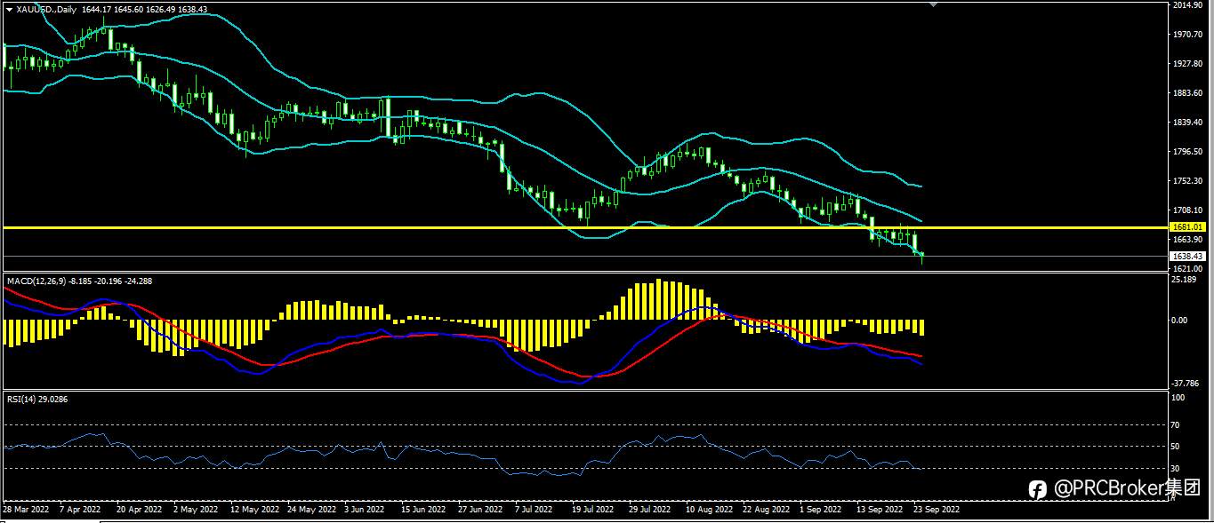Viewport: 1214px width, 523px height.
Task: Click the 3 Jun 2022 date label
Action: pos(366,511)
